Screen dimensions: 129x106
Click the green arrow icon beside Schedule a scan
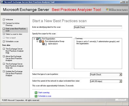click(36, 96)
